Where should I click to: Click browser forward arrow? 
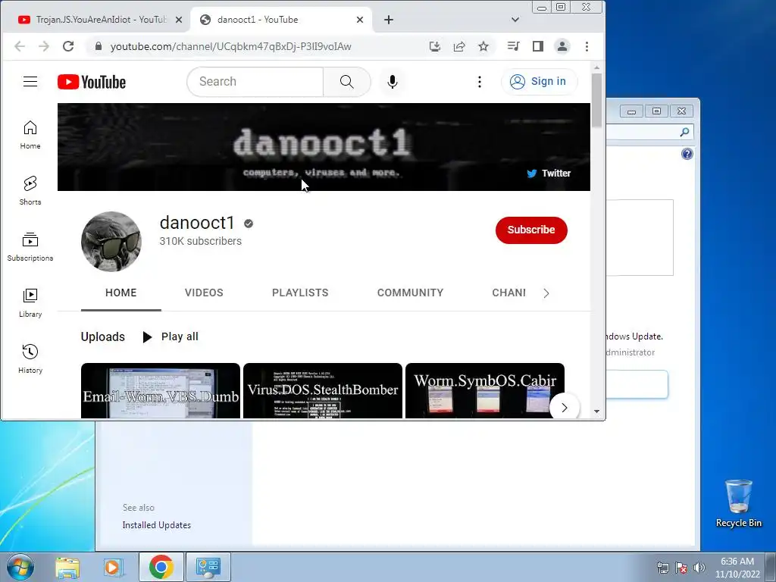coord(44,46)
